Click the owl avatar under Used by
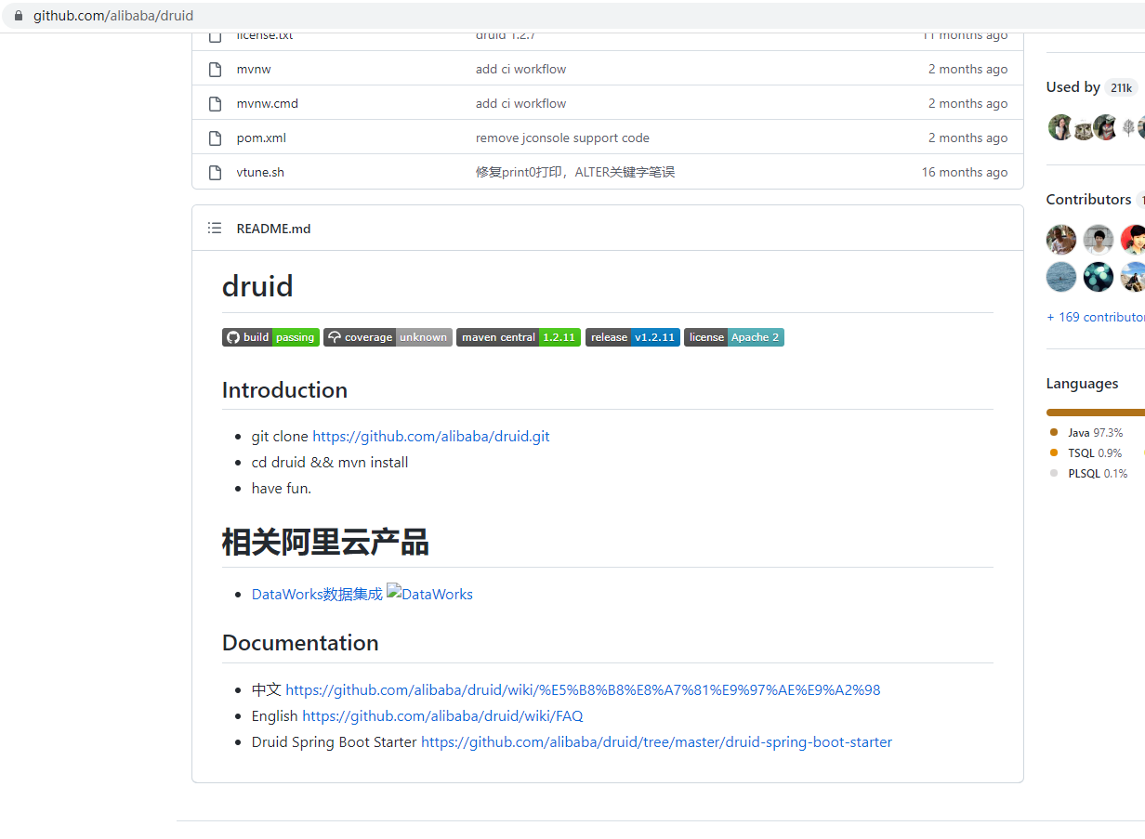 [1084, 128]
